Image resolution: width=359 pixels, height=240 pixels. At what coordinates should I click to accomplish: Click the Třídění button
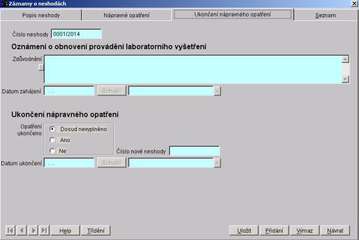[95, 230]
